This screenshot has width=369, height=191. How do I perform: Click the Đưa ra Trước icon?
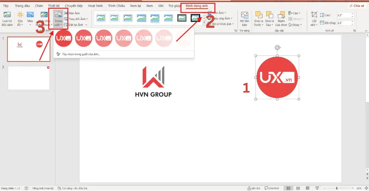[258, 14]
